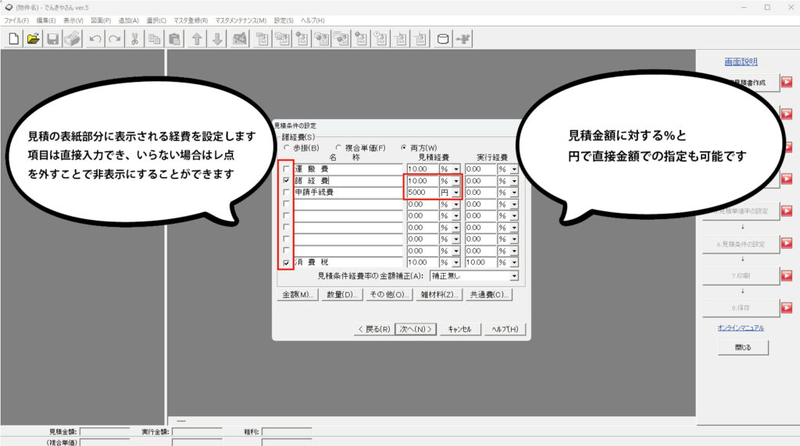Open 消費税 見積経費 unit dropdown
The width and height of the screenshot is (800, 446).
coord(456,263)
